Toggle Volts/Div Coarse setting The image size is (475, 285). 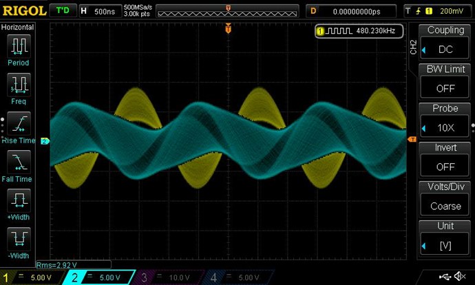[x=445, y=206]
